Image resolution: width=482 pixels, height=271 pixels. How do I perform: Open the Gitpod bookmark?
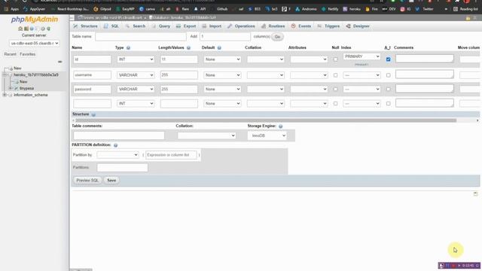click(x=102, y=9)
